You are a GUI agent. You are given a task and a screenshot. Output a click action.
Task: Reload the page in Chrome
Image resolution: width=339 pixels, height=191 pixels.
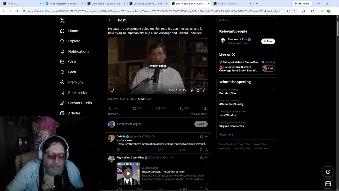point(16,11)
